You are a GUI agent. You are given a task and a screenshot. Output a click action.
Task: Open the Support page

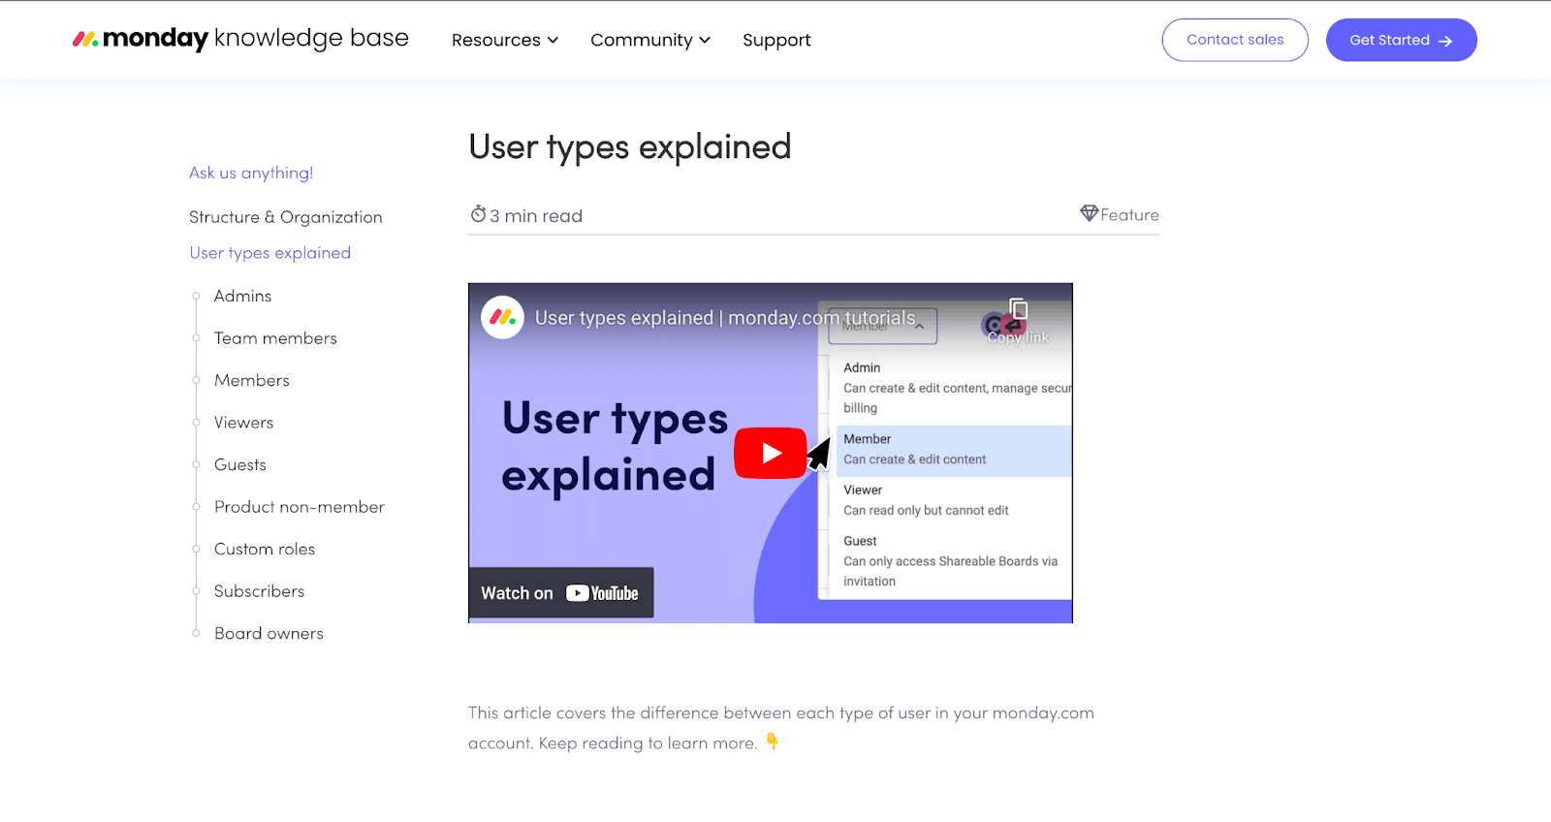click(776, 40)
